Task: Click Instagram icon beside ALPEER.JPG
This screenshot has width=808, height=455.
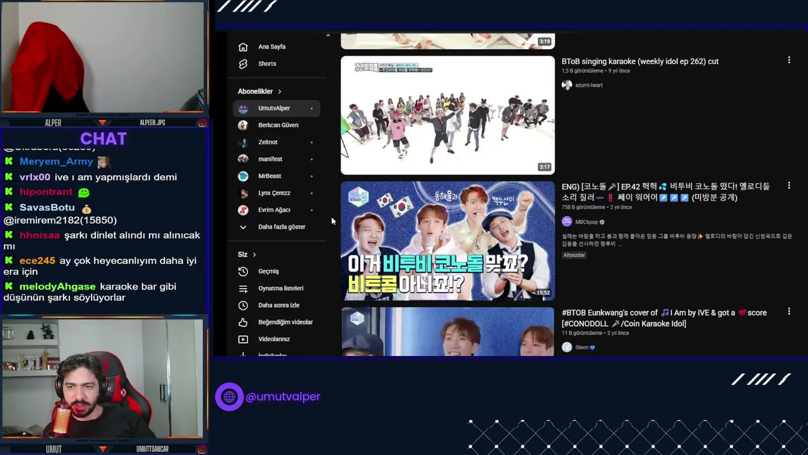Action: coord(202,123)
